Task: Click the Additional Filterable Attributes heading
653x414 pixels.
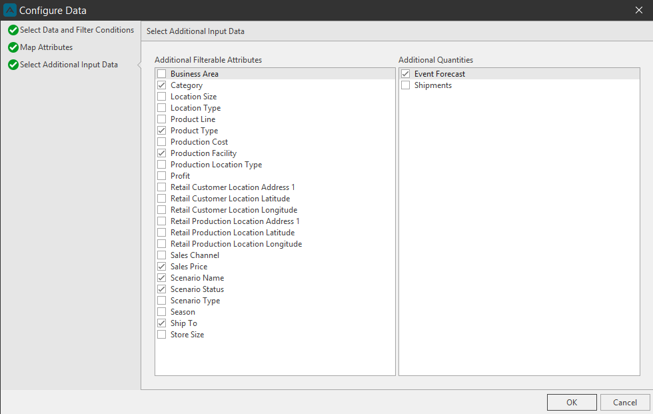Action: [208, 60]
